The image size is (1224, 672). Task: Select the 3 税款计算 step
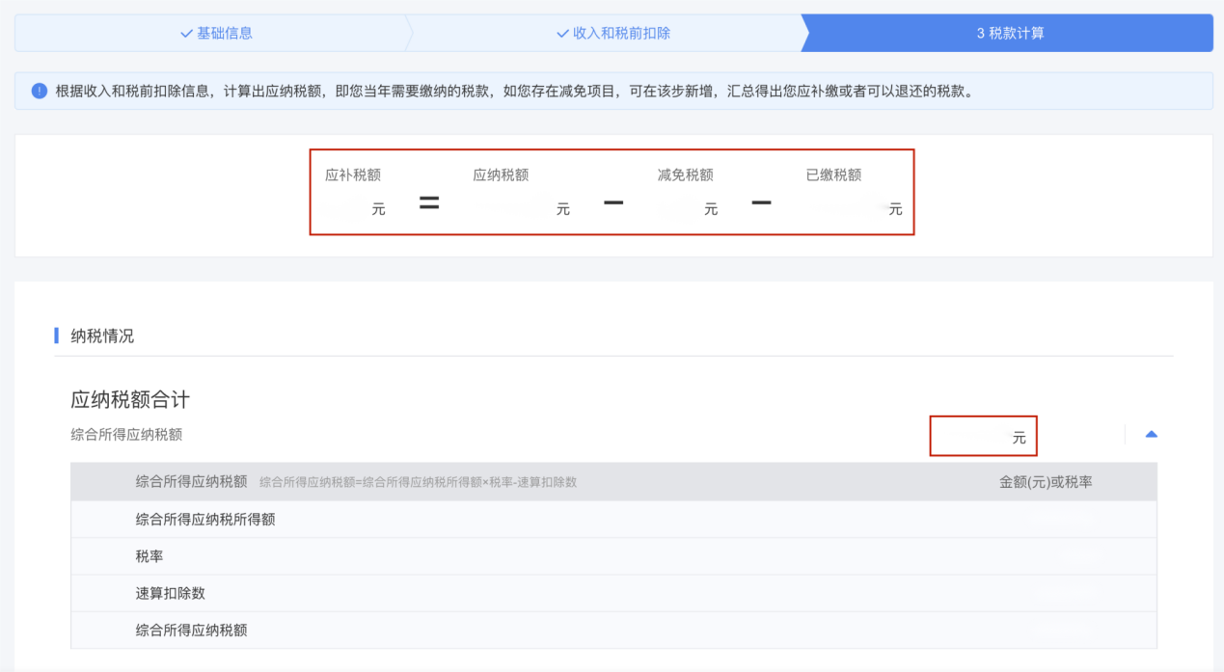point(1010,33)
